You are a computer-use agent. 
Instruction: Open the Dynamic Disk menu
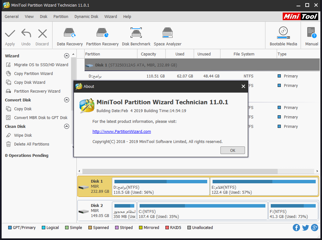pos(86,16)
